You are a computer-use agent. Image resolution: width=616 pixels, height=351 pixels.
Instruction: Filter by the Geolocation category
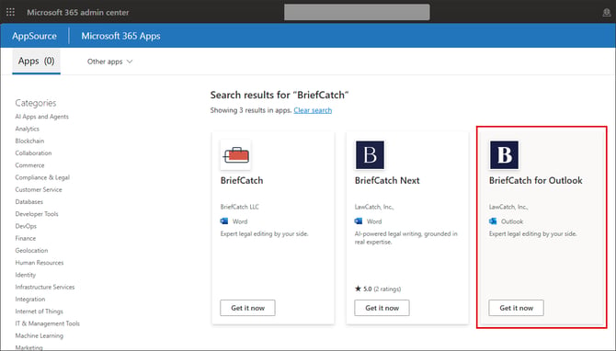click(x=31, y=251)
